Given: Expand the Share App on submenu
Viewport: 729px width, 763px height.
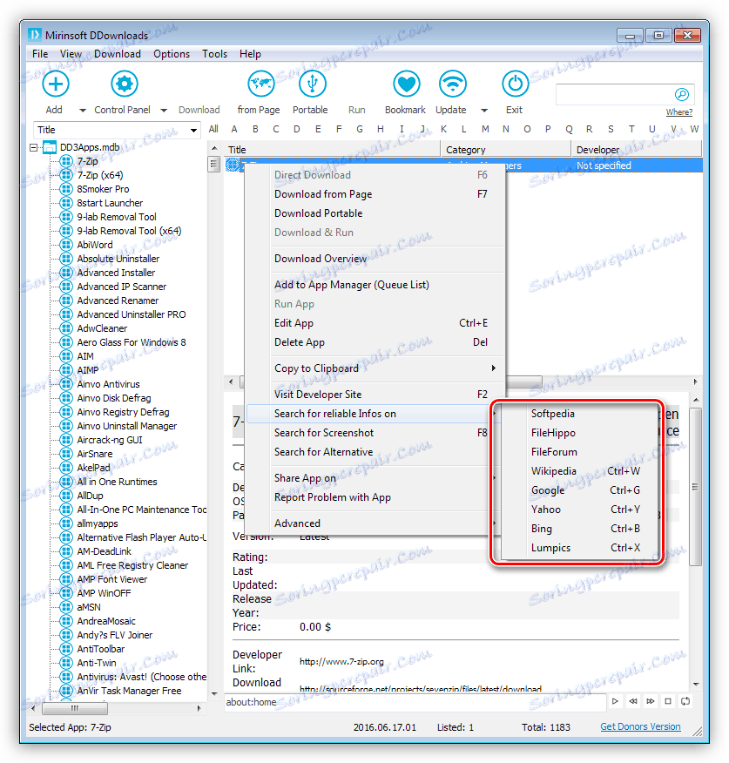Looking at the screenshot, I should coord(494,478).
